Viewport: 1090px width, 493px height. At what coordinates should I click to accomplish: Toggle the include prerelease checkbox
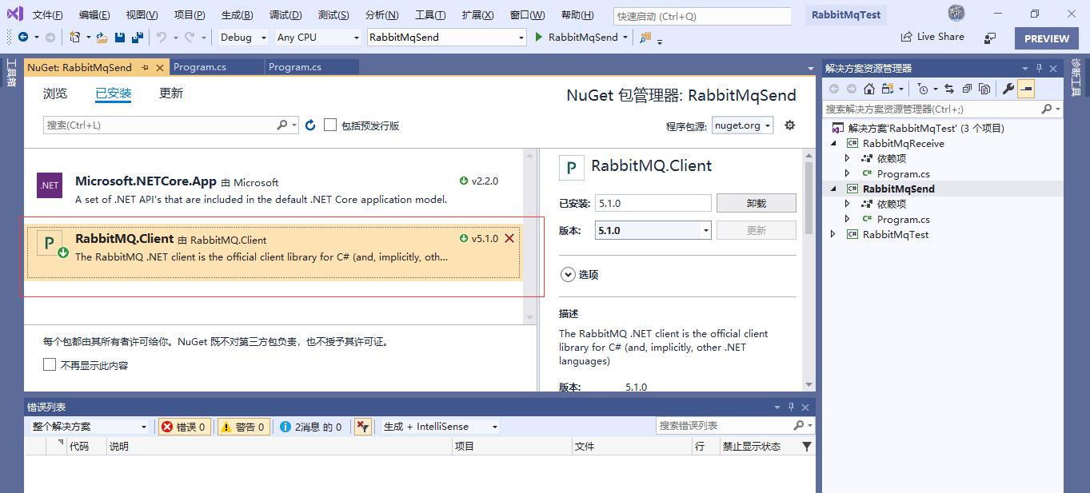pos(330,125)
